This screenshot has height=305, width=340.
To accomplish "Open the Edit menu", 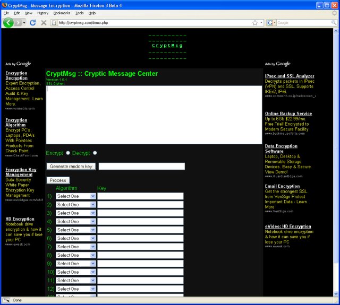I will pos(16,13).
